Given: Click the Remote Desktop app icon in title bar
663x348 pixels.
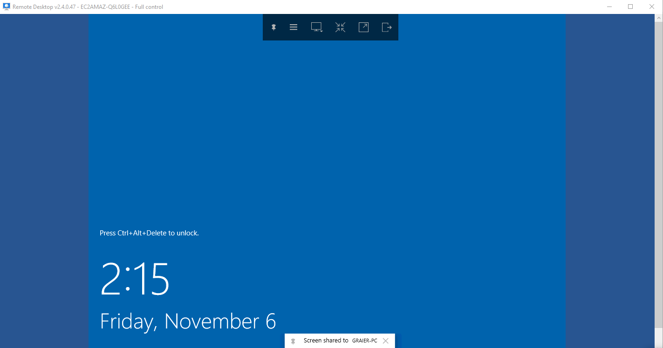Looking at the screenshot, I should 7,7.
